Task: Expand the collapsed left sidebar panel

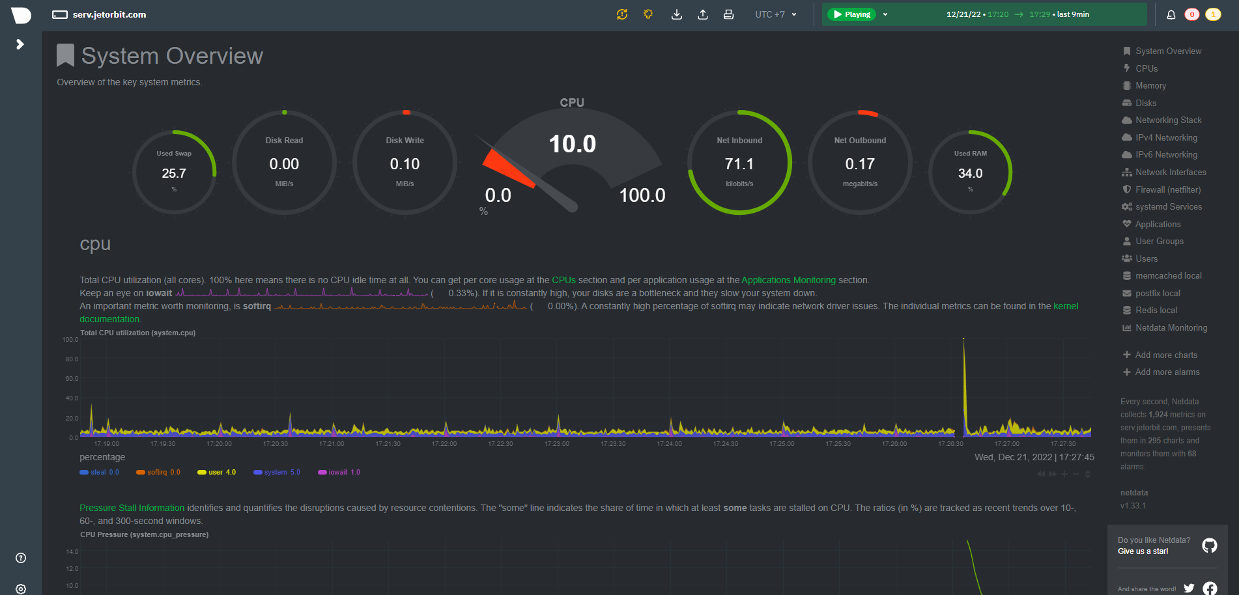Action: point(20,44)
